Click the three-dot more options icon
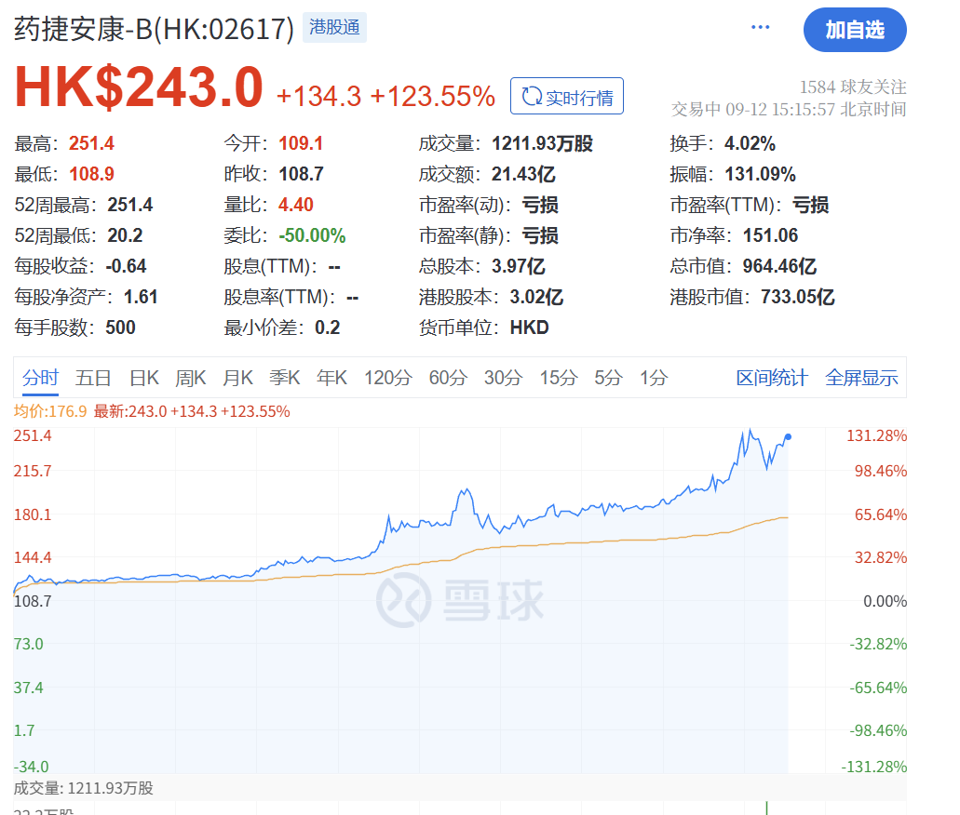Image resolution: width=960 pixels, height=815 pixels. pyautogui.click(x=761, y=27)
